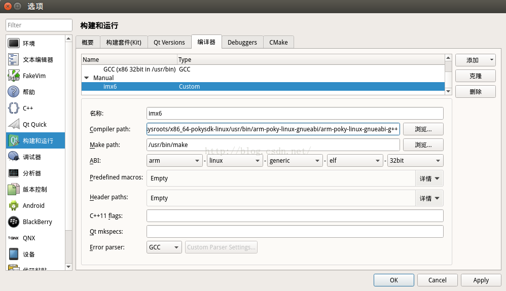Click the sidebar scroll-down arrow

tap(68, 267)
